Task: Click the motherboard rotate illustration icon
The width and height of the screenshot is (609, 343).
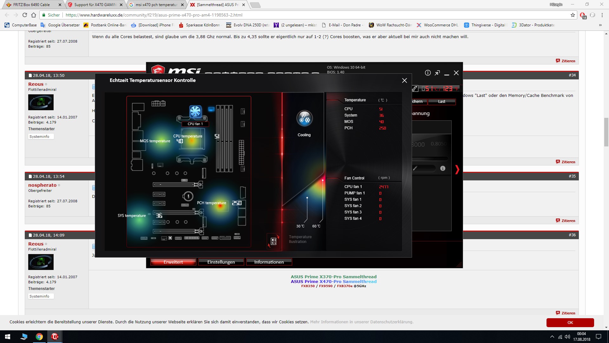Action: (273, 241)
